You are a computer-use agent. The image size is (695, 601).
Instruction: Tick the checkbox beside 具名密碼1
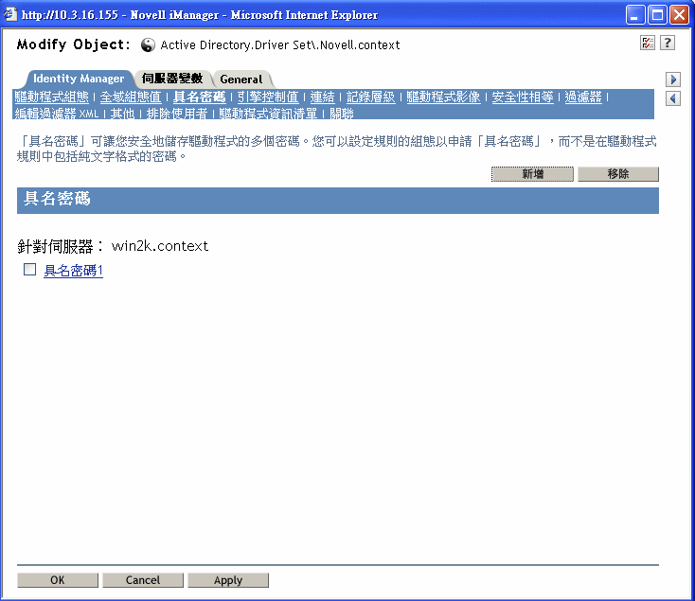[x=29, y=270]
